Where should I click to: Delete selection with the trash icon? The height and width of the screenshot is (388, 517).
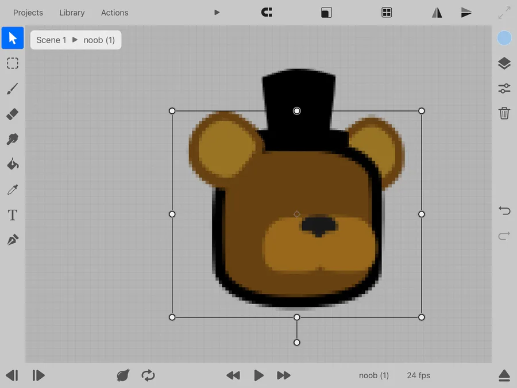(504, 113)
